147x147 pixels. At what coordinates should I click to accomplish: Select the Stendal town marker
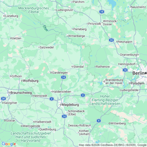[72, 67]
